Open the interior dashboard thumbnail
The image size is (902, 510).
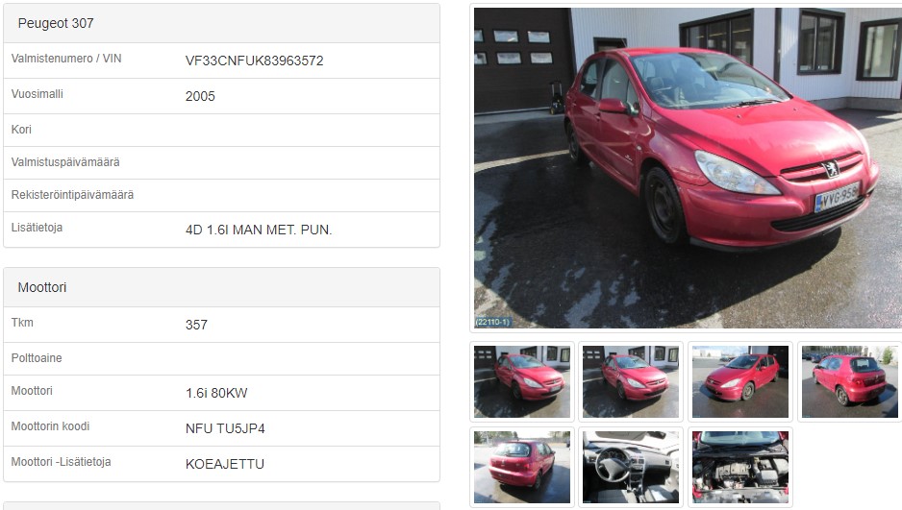[x=631, y=467]
